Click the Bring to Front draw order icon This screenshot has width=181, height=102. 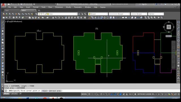point(146,18)
